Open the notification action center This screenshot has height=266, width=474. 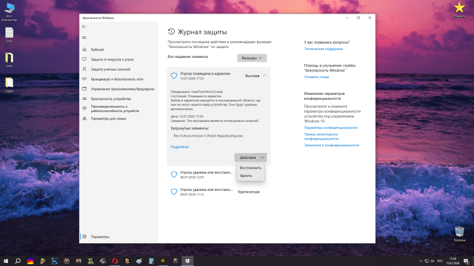[x=467, y=261]
